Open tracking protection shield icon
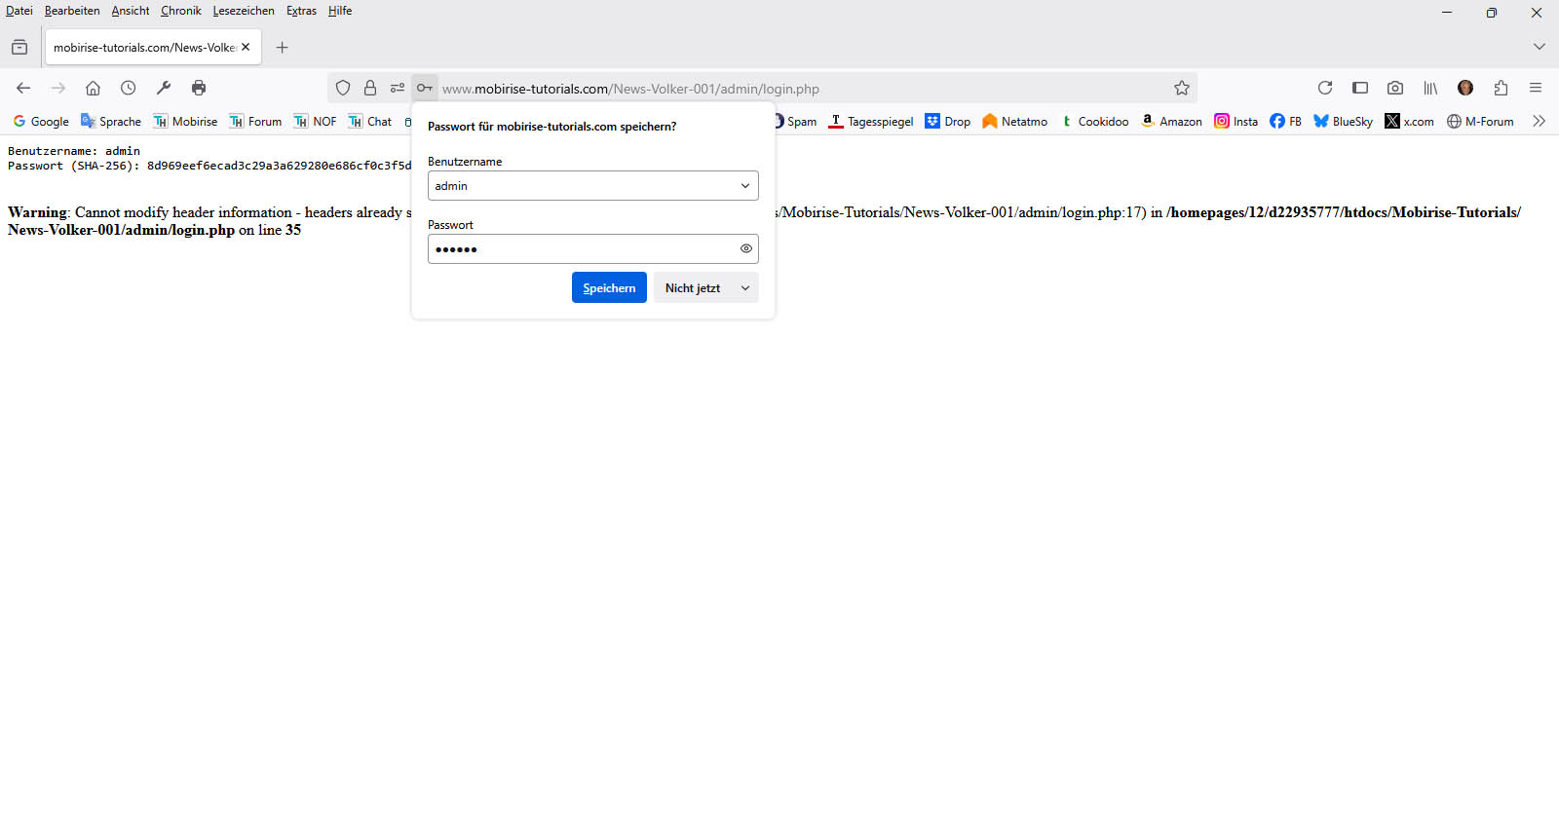The width and height of the screenshot is (1559, 826). (x=343, y=88)
